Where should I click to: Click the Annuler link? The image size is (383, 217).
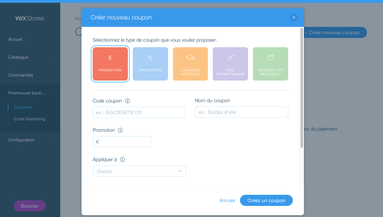coord(227,200)
